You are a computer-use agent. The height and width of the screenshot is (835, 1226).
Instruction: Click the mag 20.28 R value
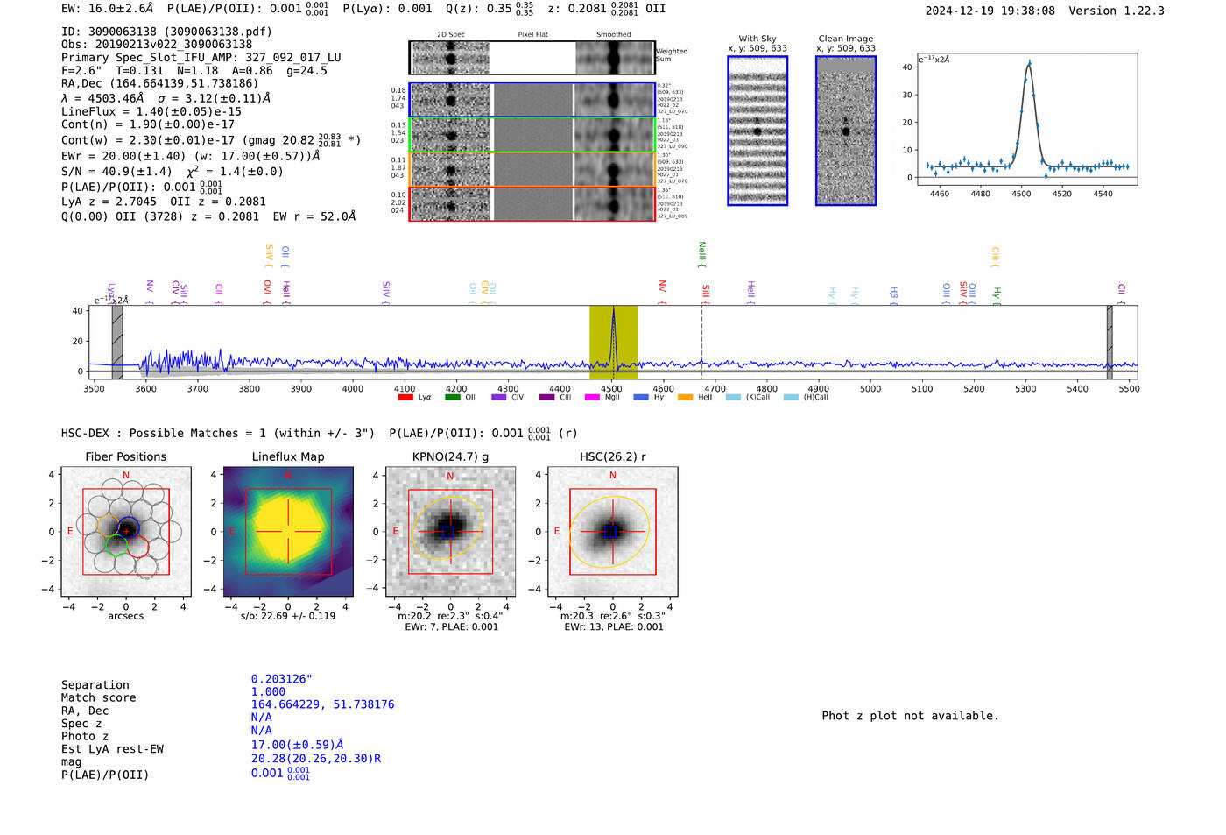coord(316,759)
